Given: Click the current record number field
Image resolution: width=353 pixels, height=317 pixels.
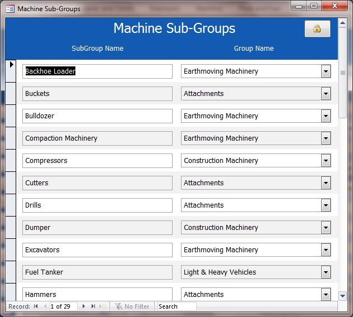Looking at the screenshot, I should (64, 306).
